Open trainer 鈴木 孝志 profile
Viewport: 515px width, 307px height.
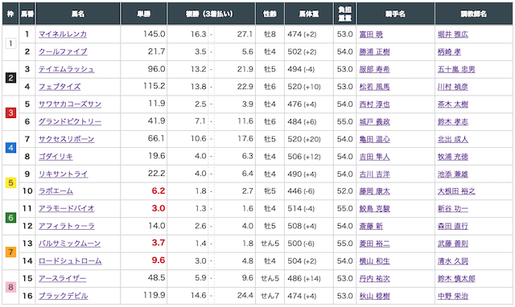tap(453, 121)
